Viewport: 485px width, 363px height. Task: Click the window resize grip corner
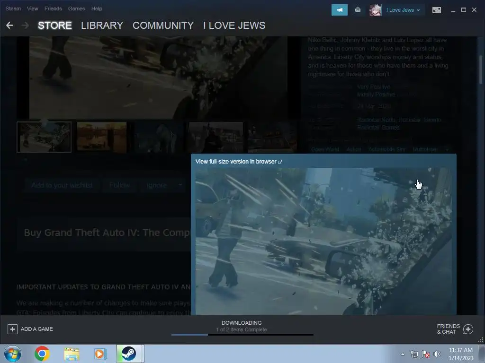(481, 340)
